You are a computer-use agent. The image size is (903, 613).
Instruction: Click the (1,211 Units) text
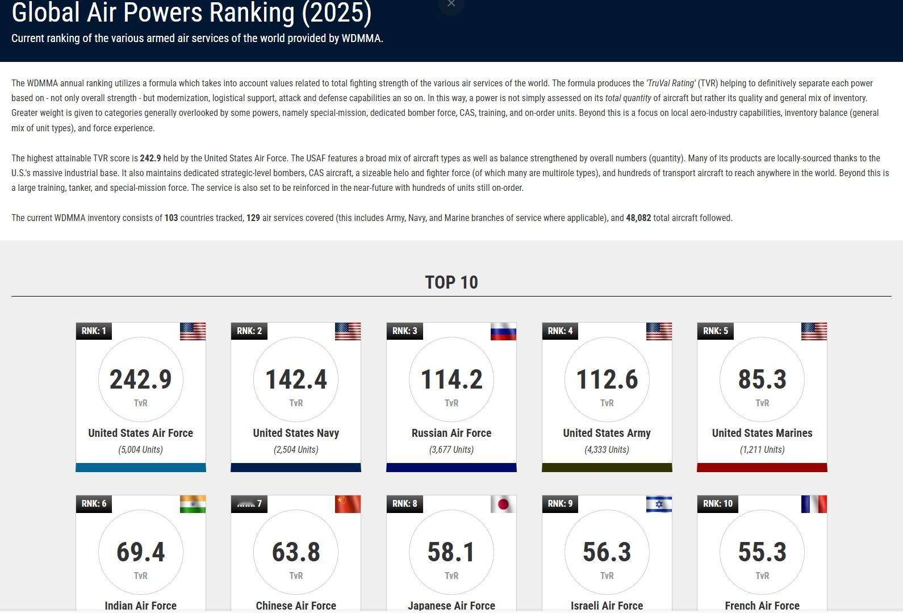click(762, 450)
